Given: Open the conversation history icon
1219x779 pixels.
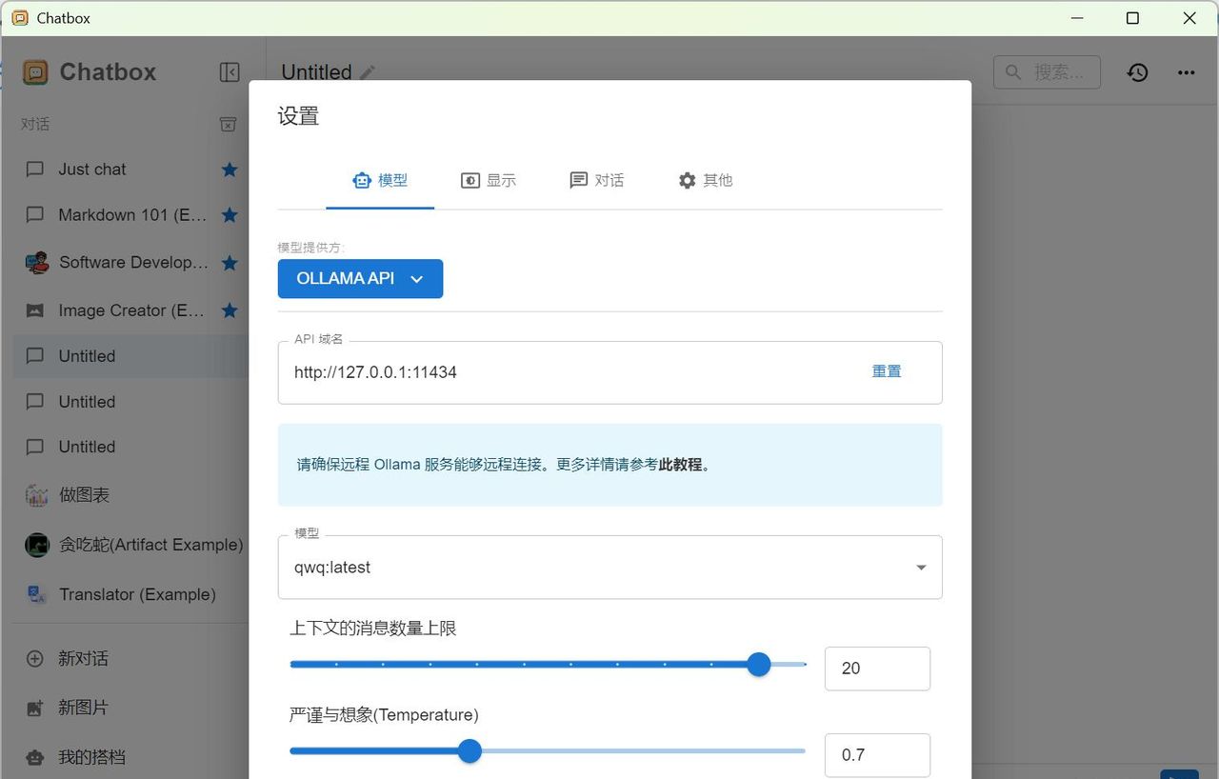Looking at the screenshot, I should pyautogui.click(x=1137, y=71).
